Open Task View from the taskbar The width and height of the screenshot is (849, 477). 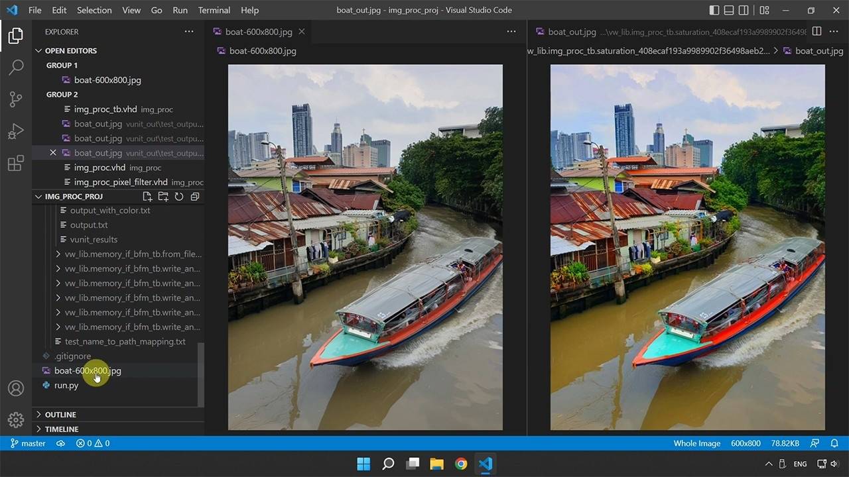tap(413, 464)
